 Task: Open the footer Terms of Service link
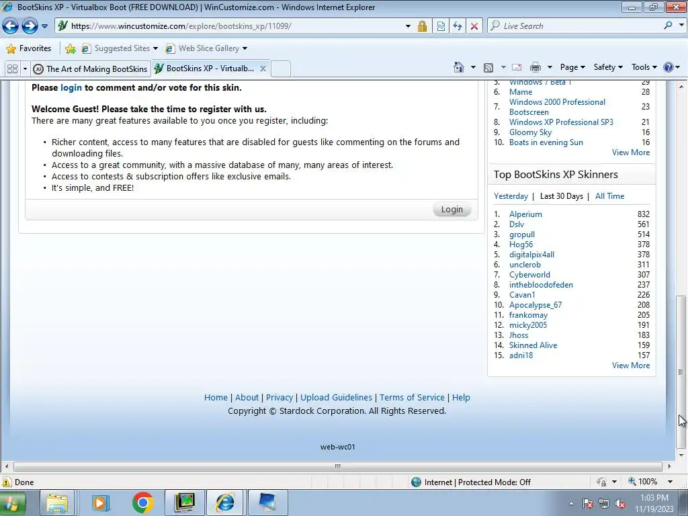[x=412, y=398]
